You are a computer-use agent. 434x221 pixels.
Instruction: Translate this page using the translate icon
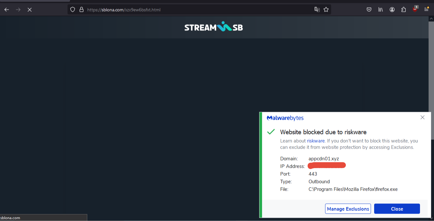pyautogui.click(x=317, y=10)
